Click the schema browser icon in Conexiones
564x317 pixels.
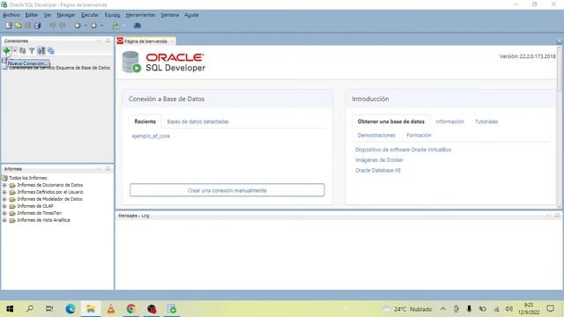click(41, 51)
